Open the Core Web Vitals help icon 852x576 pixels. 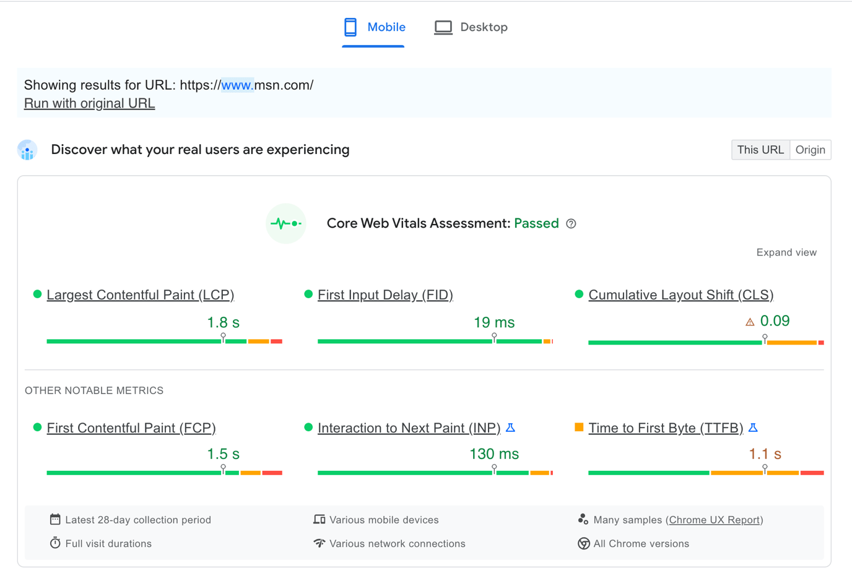(x=572, y=224)
